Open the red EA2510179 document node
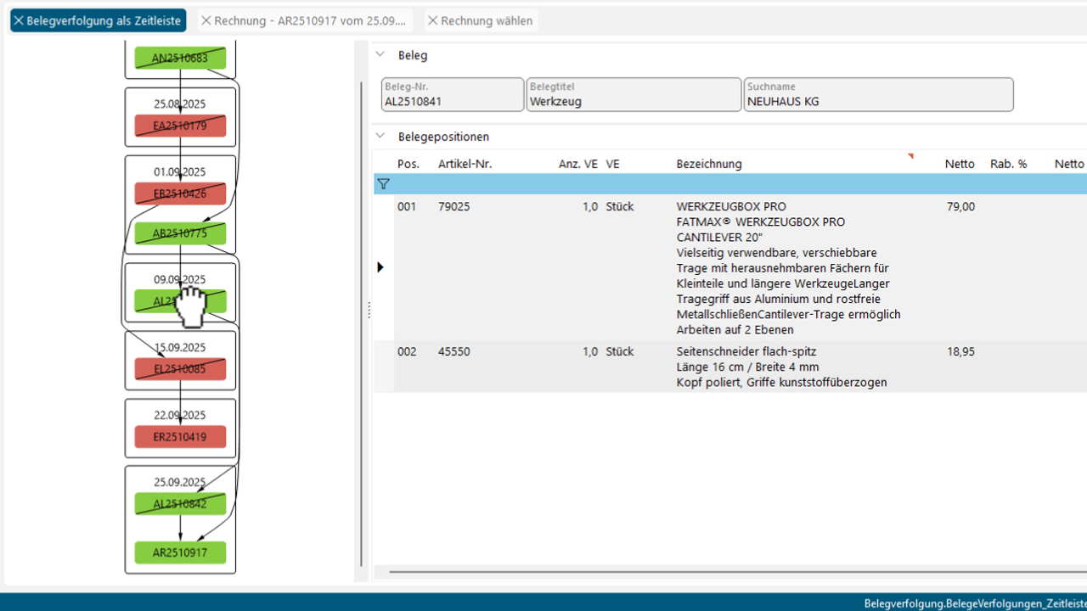 click(180, 126)
